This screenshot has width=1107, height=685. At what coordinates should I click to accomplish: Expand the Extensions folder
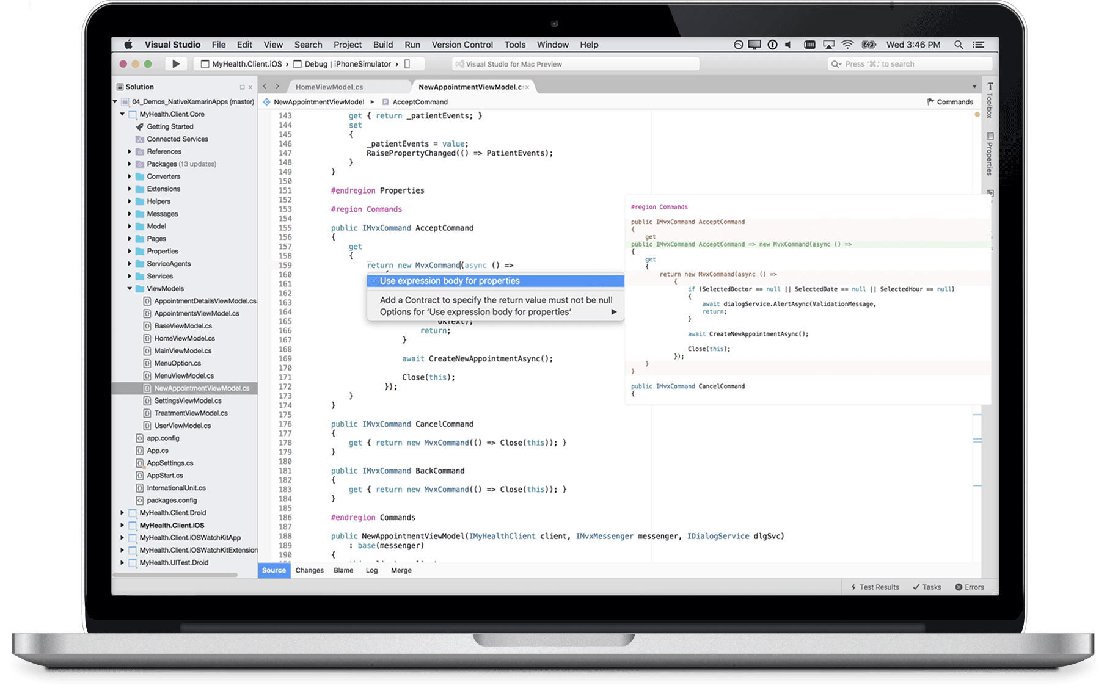pyautogui.click(x=130, y=189)
